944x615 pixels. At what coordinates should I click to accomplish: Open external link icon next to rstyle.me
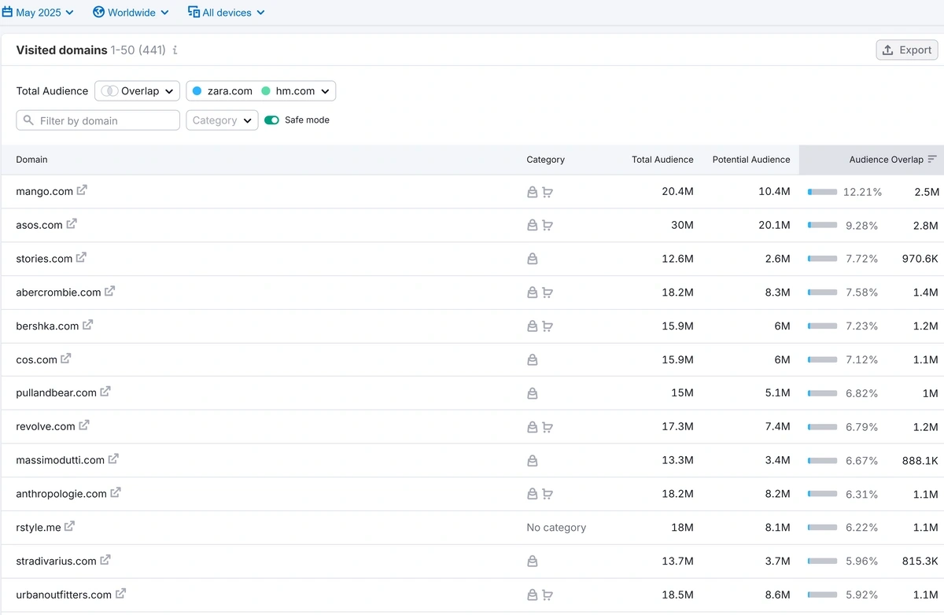(x=69, y=526)
